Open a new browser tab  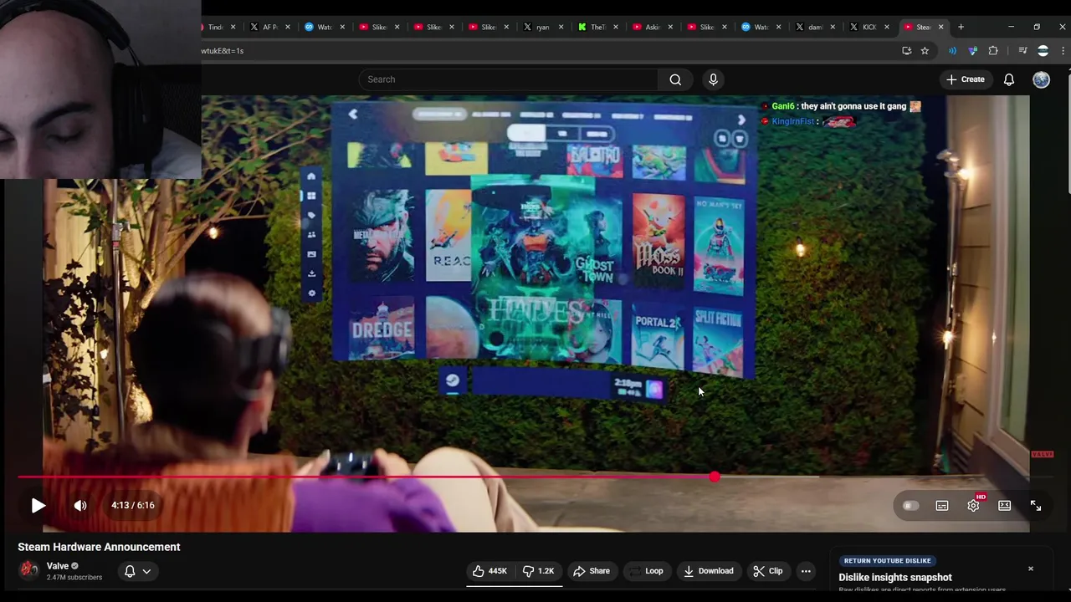pyautogui.click(x=961, y=27)
